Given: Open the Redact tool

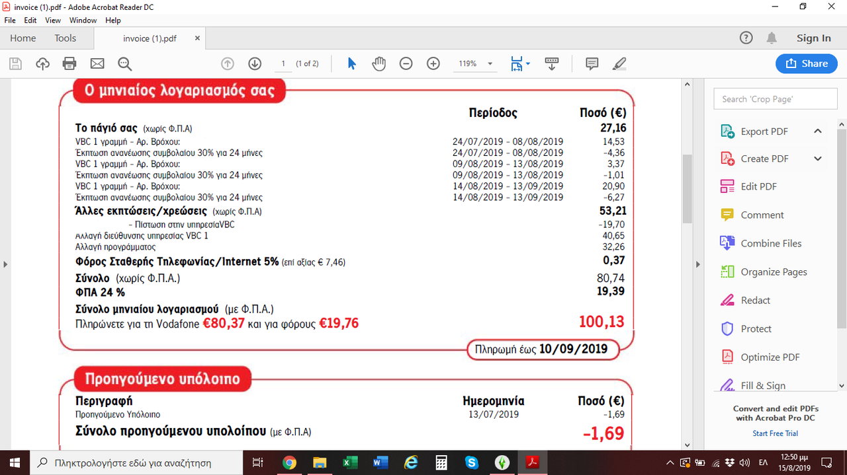Looking at the screenshot, I should [x=755, y=300].
